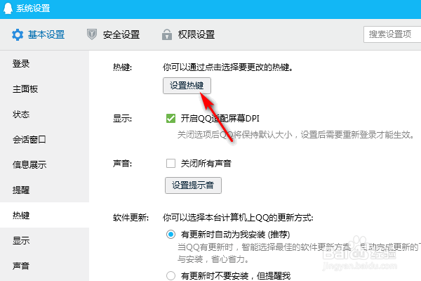Viewport: 421px width, 281px height.
Task: Click the 设置热键 button
Action: [187, 86]
